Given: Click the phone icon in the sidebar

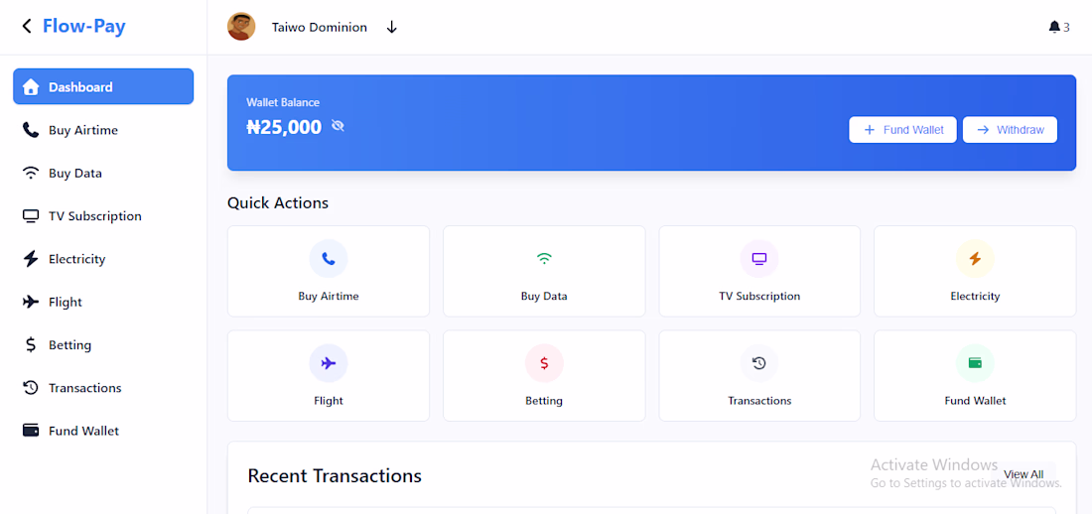Looking at the screenshot, I should (31, 130).
